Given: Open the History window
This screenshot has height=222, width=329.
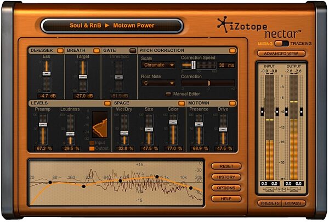Looking at the screenshot, I should tap(226, 177).
